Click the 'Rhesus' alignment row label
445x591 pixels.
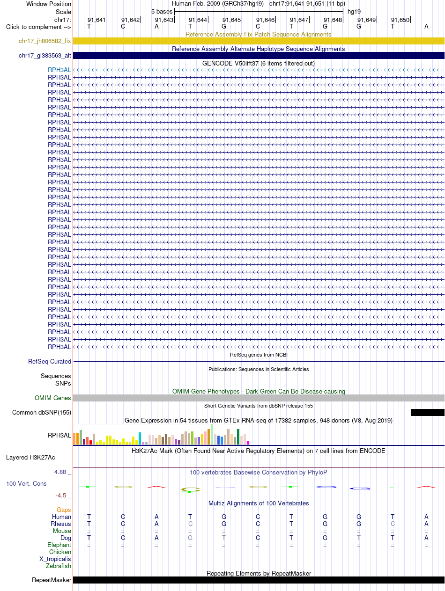[61, 524]
